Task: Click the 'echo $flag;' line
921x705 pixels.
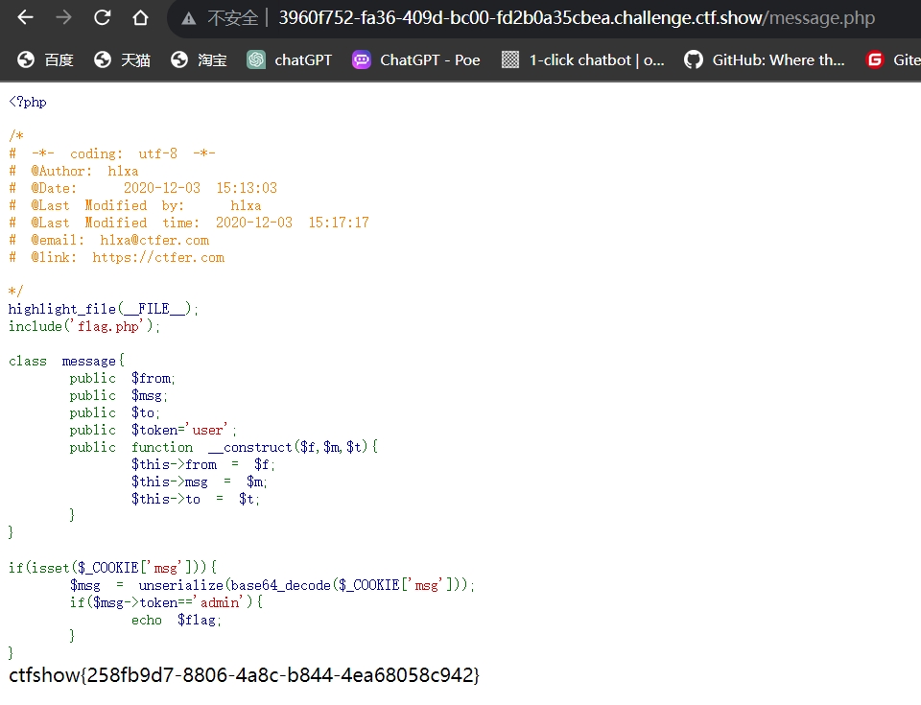Action: click(177, 620)
